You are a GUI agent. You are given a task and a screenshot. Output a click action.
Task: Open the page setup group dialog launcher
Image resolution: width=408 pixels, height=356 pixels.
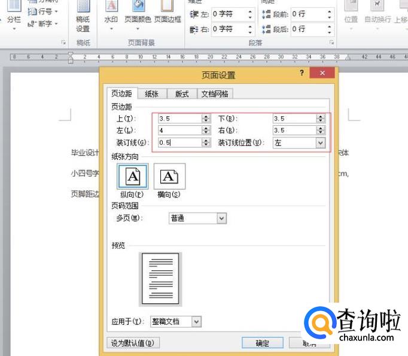click(63, 43)
